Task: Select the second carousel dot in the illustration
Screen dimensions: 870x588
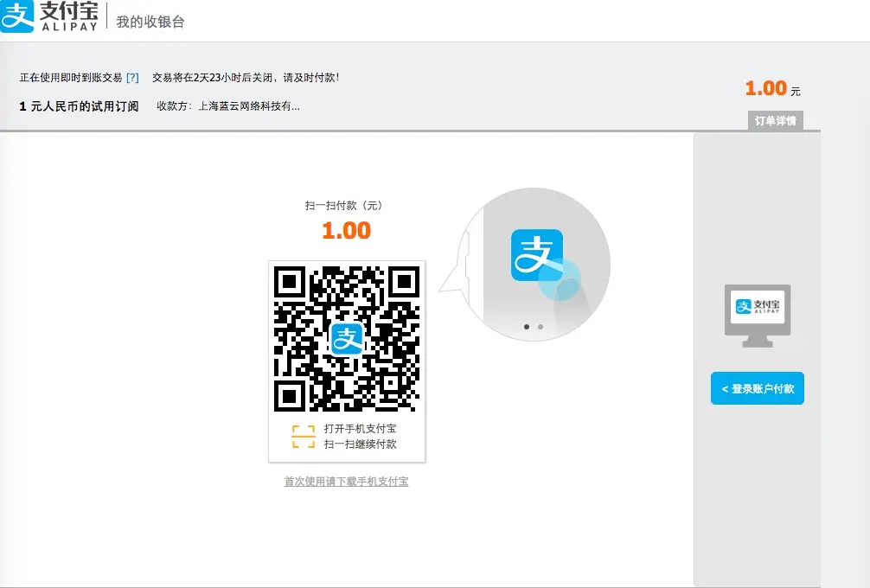Action: [541, 327]
